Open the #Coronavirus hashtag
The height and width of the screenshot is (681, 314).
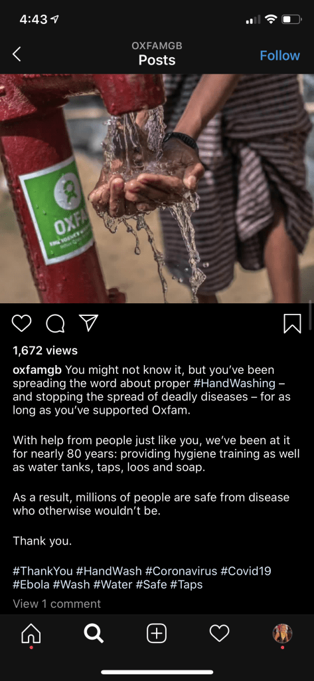[181, 571]
